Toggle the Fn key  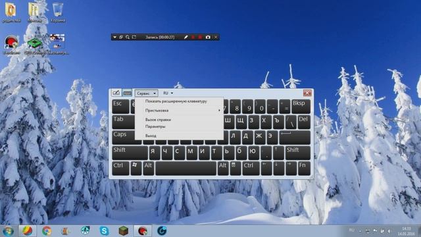304,169
